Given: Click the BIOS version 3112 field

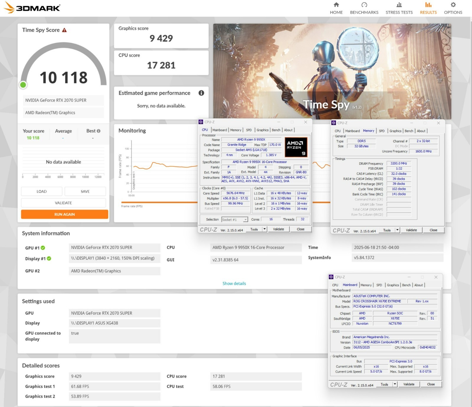Looking at the screenshot, I should pyautogui.click(x=395, y=342).
